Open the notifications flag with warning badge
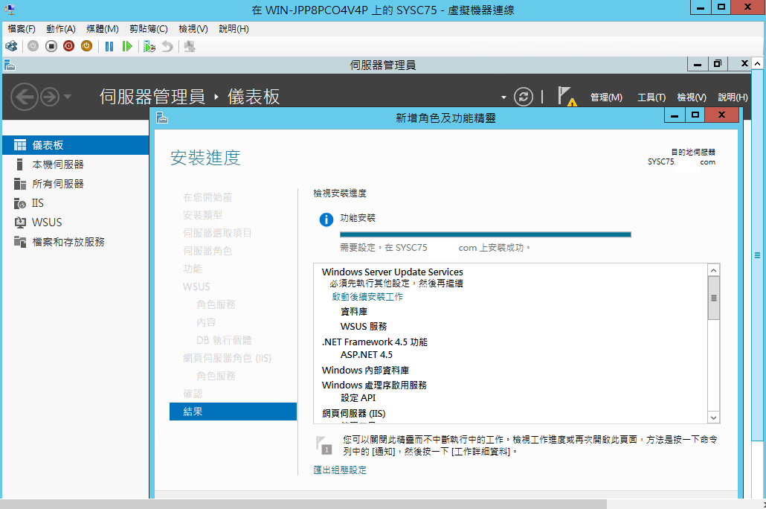The height and width of the screenshot is (509, 766). point(567,96)
